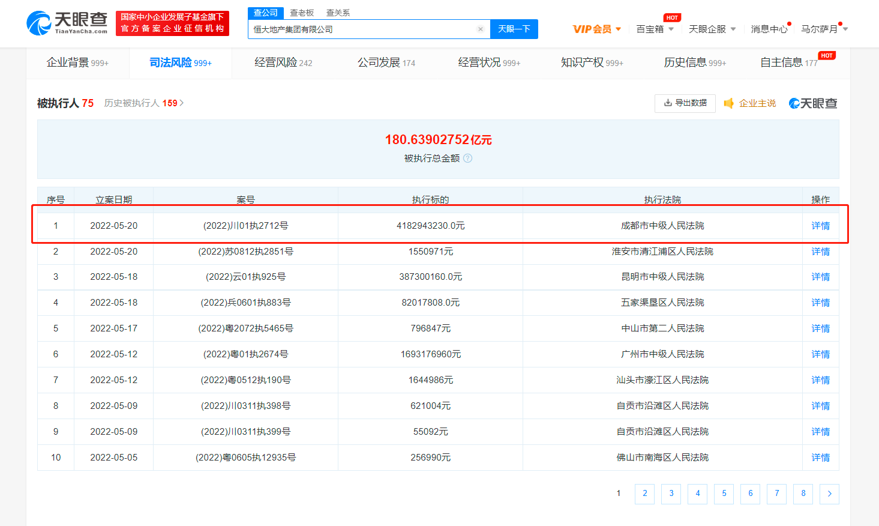Go to page 8 of results

[x=803, y=494]
